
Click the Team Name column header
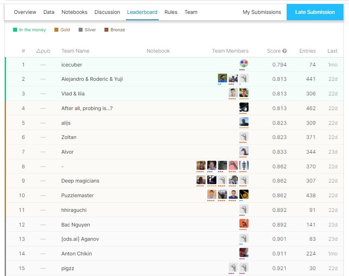pos(75,51)
